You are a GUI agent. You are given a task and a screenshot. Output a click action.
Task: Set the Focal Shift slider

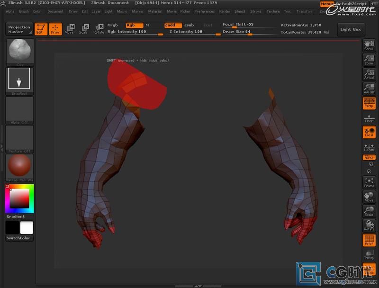coord(249,25)
